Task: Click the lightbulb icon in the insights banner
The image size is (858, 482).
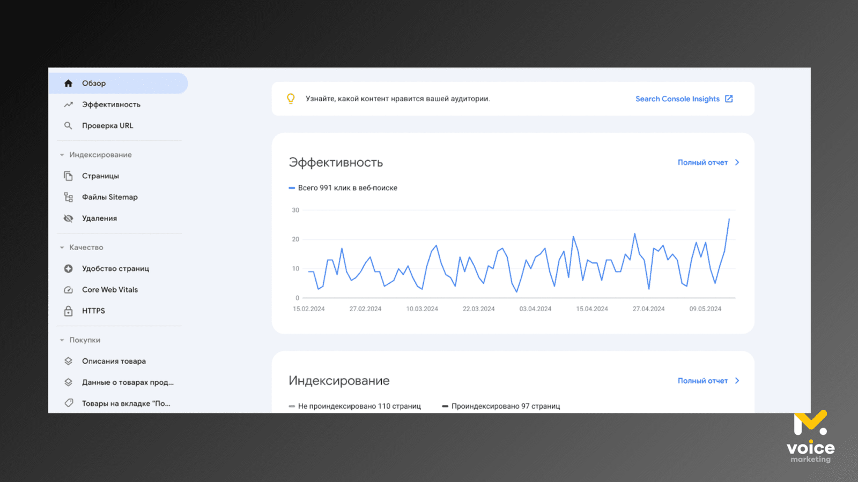Action: coord(291,99)
